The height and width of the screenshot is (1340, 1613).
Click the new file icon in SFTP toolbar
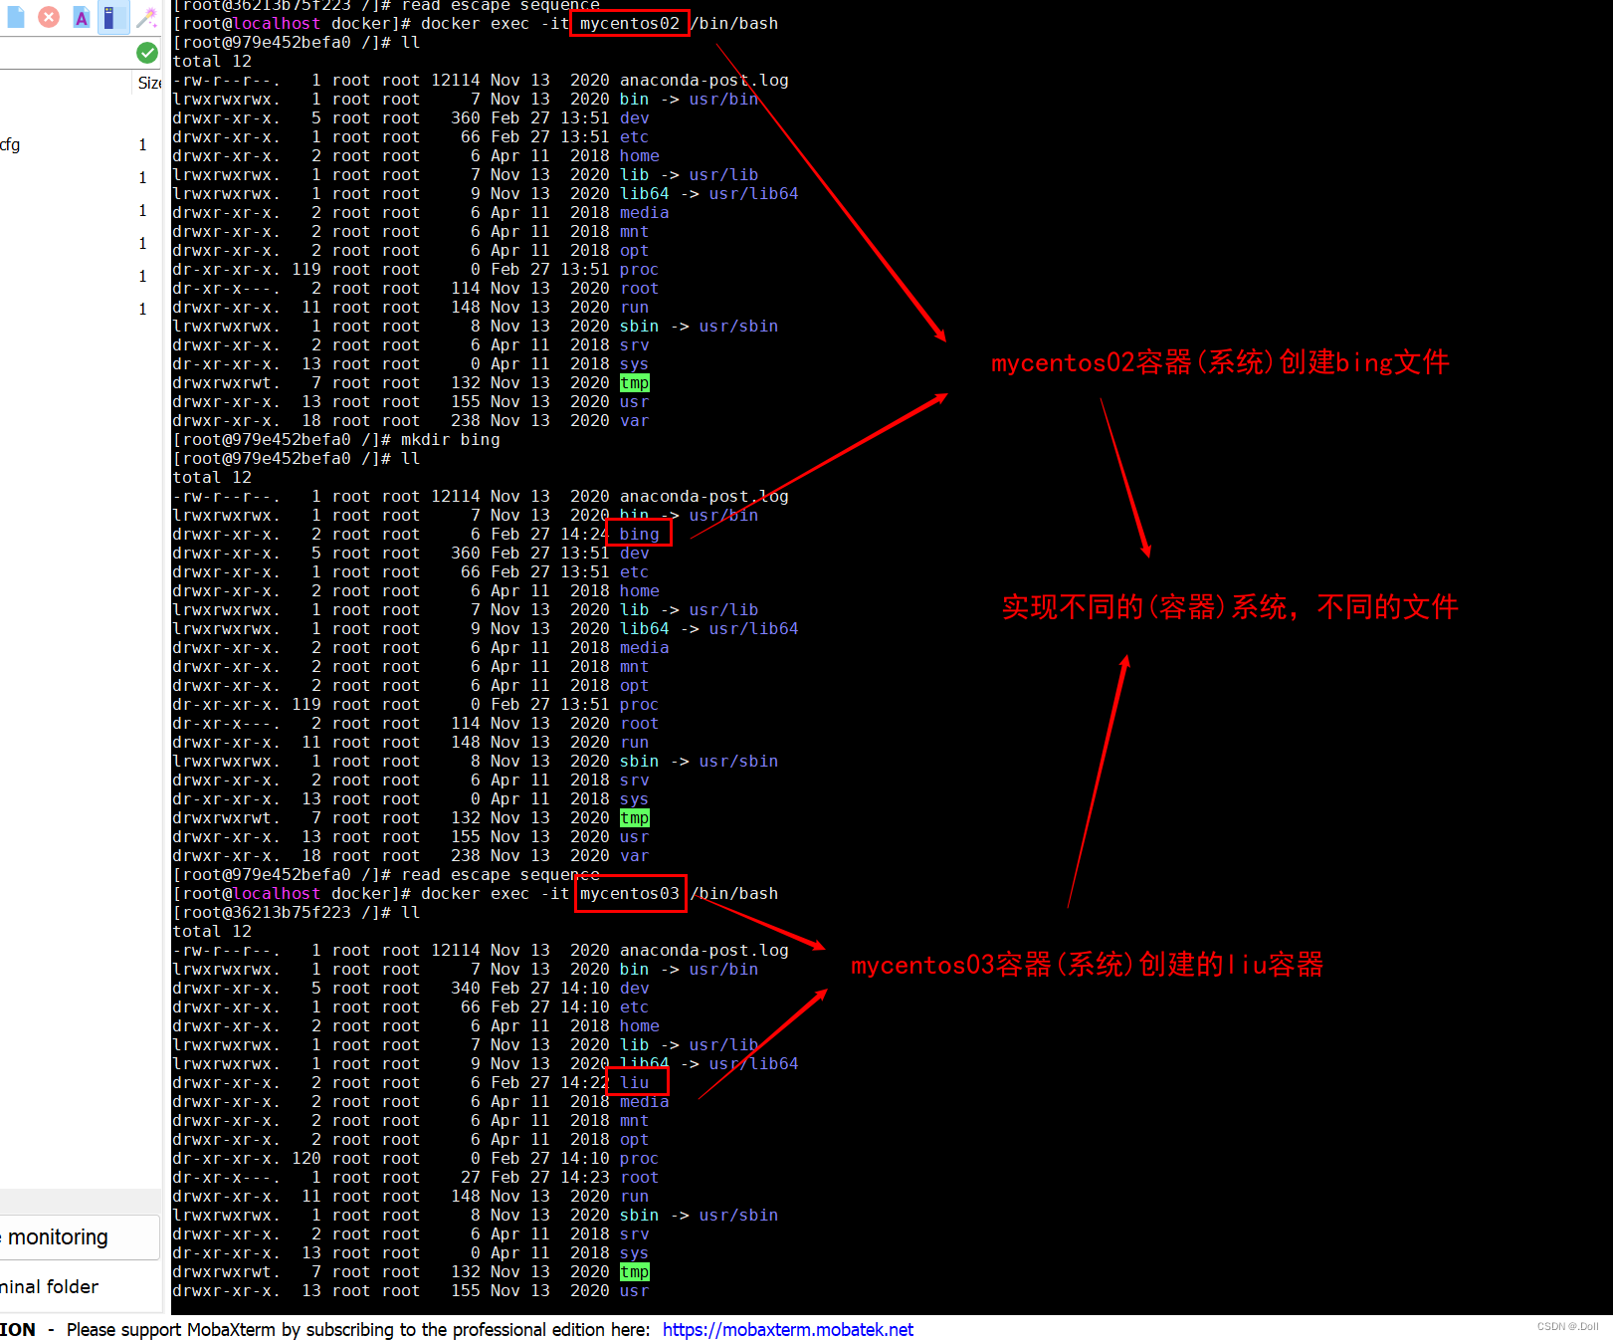click(x=14, y=17)
